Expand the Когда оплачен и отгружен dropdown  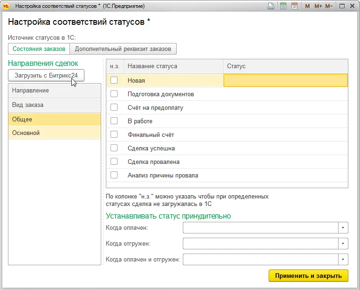pos(343,260)
